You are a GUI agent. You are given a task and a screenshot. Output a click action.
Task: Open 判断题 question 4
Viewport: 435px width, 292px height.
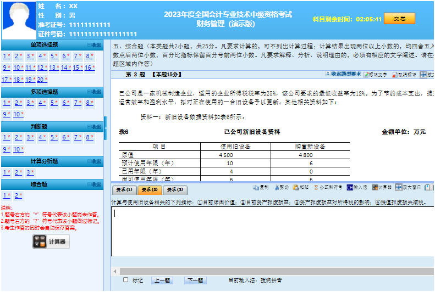pos(42,137)
